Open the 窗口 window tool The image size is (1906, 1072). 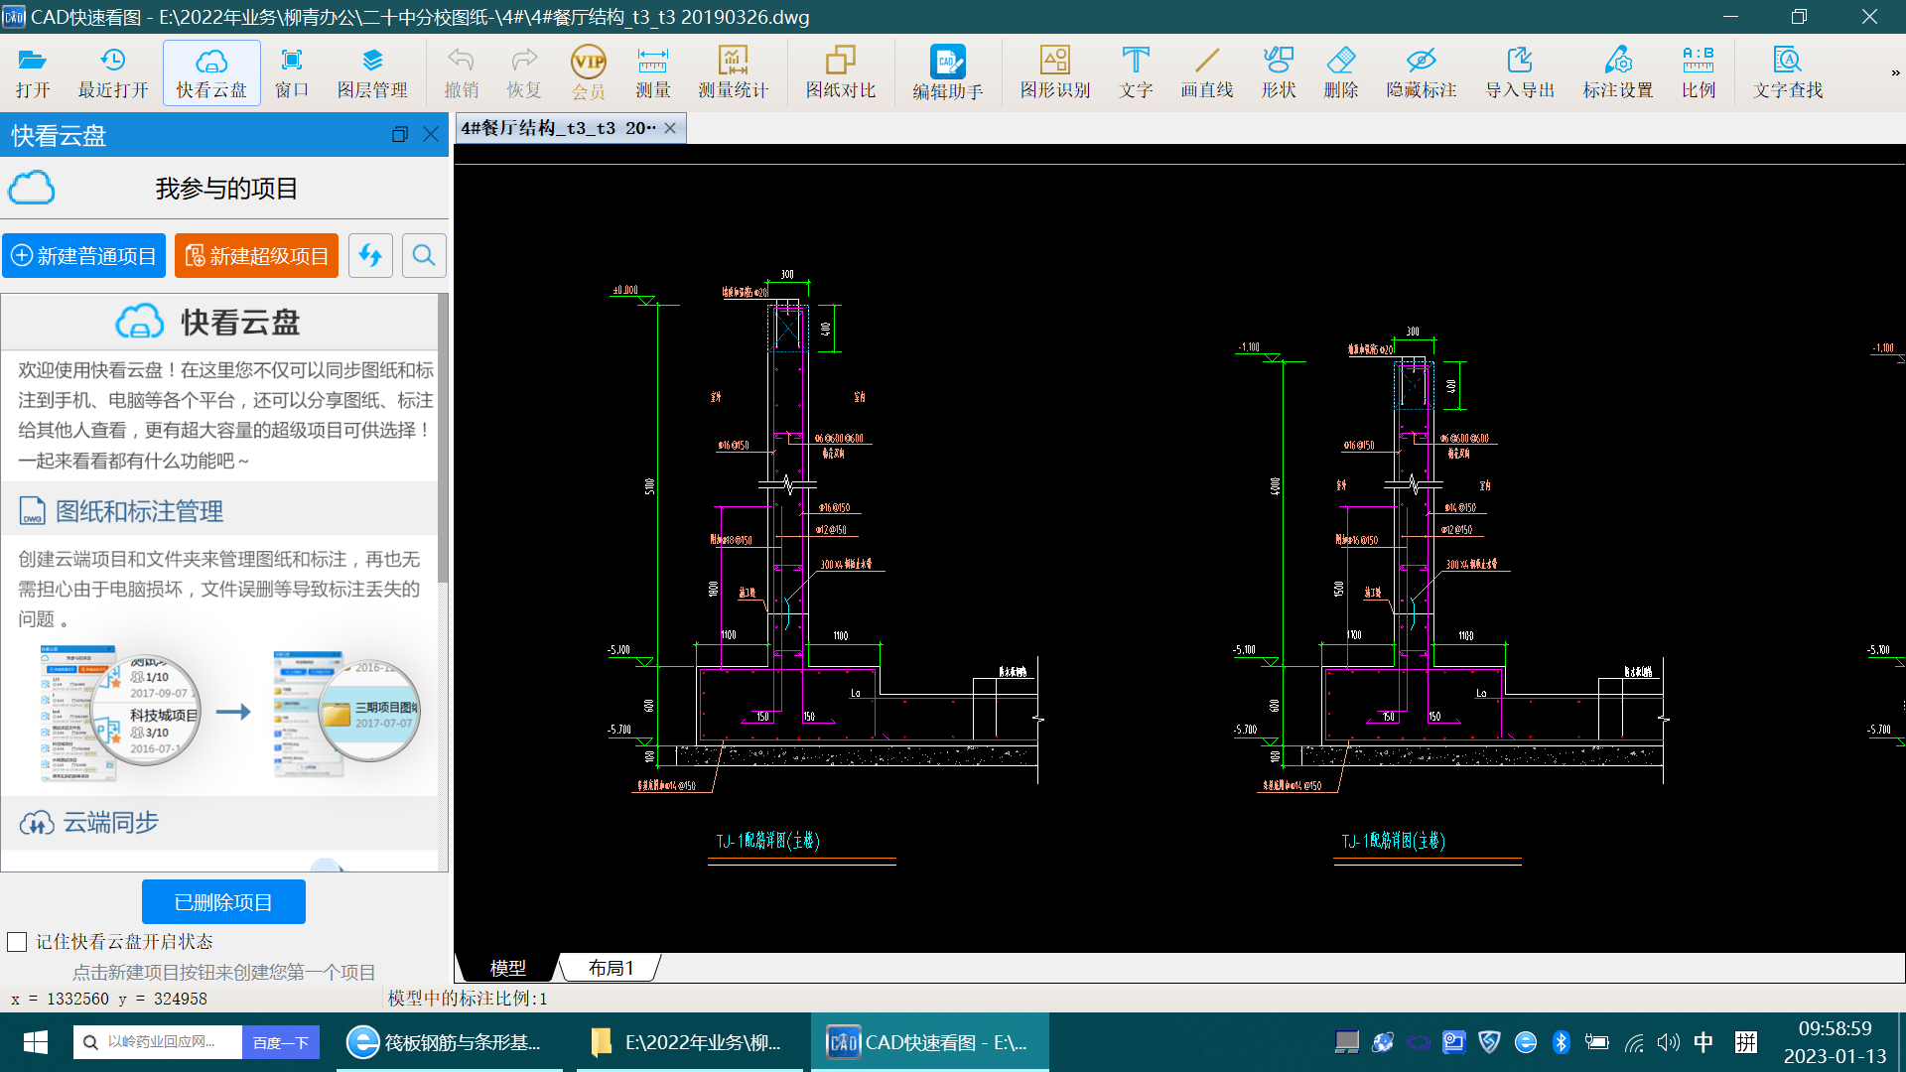292,73
